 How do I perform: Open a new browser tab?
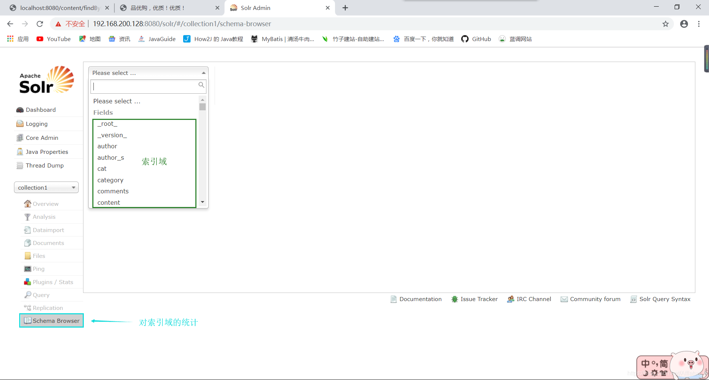tap(345, 8)
